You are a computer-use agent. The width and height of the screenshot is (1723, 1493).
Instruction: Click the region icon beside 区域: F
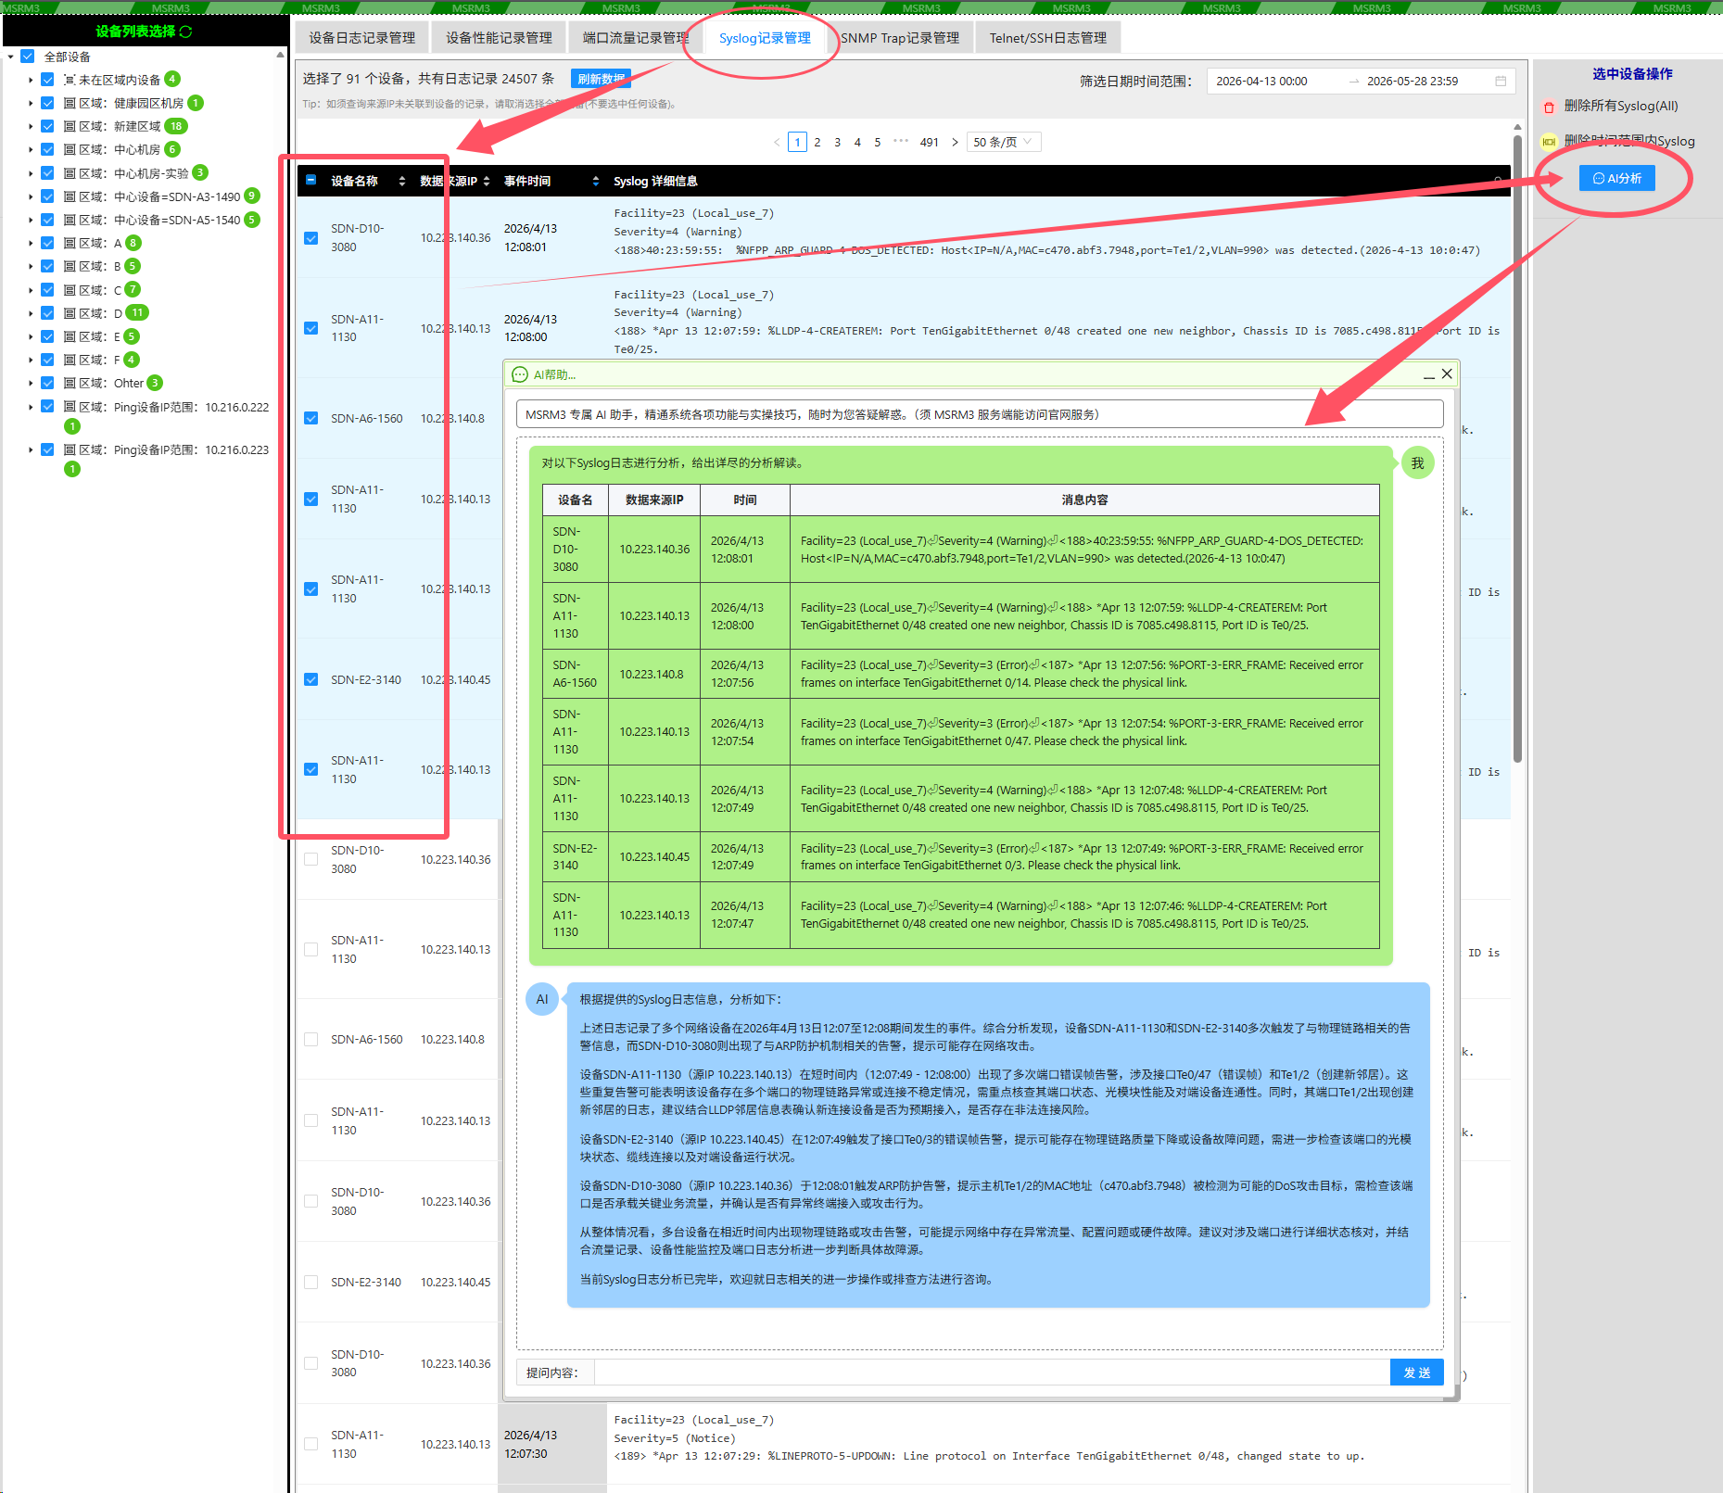click(70, 360)
